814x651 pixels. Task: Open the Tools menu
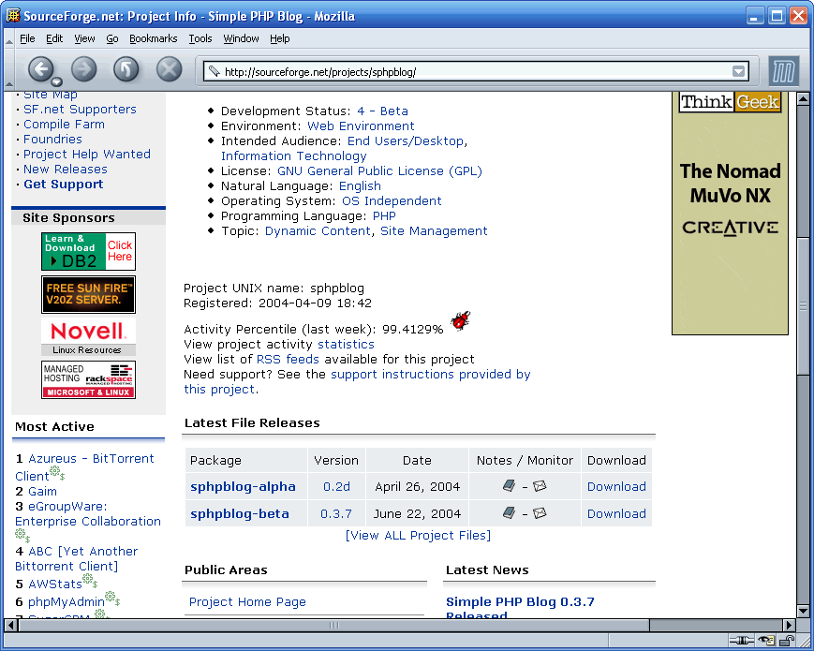(x=200, y=38)
